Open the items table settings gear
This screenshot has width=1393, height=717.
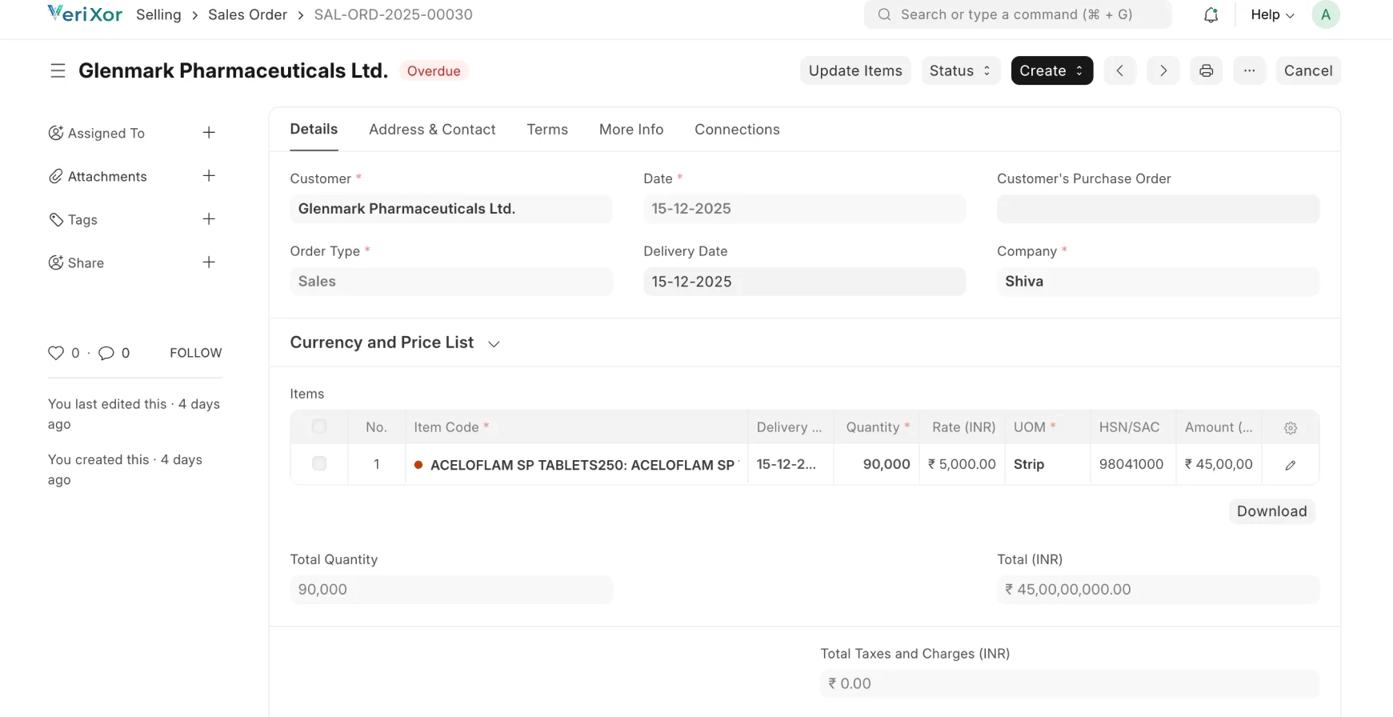pos(1290,428)
